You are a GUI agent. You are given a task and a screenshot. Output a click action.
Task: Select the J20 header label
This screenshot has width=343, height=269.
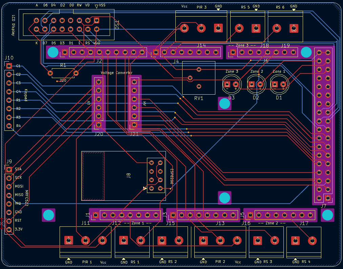[99, 134]
